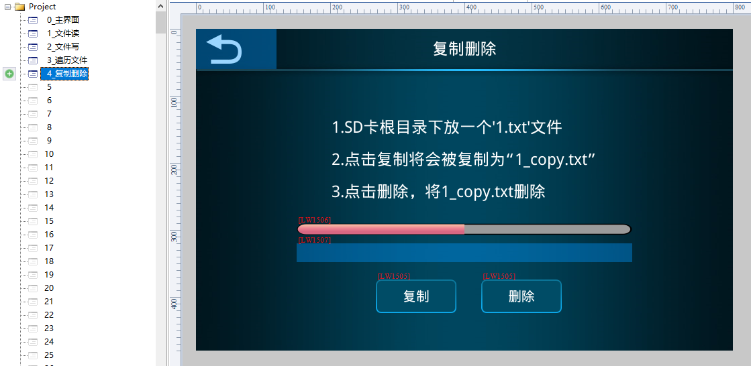This screenshot has height=366, width=751.
Task: Select the 复制删除 title text on canvas
Action: 464,49
